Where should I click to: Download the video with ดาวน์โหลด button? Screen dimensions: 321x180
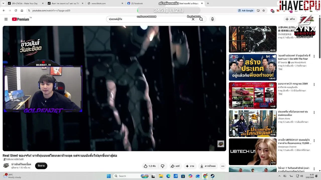pyautogui.click(x=208, y=166)
